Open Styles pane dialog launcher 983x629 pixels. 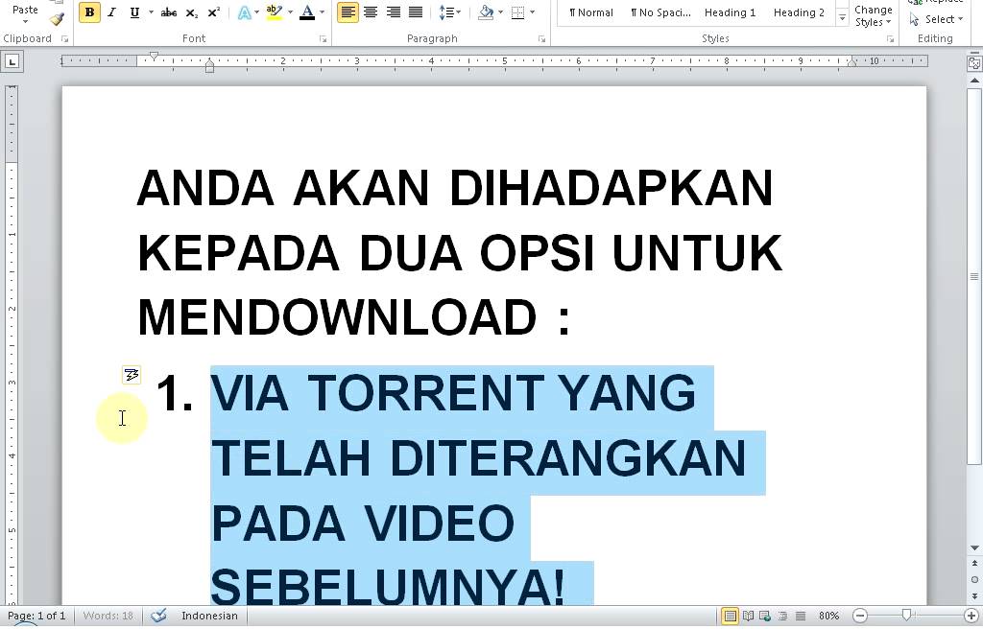tap(890, 39)
